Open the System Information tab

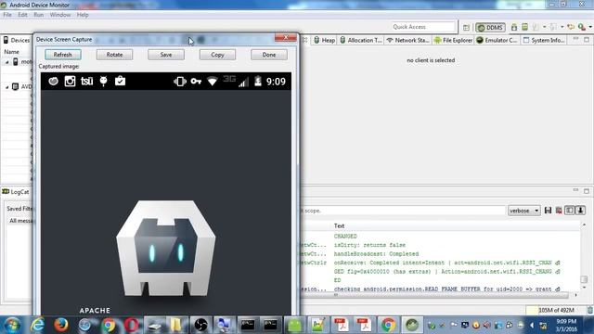point(544,40)
